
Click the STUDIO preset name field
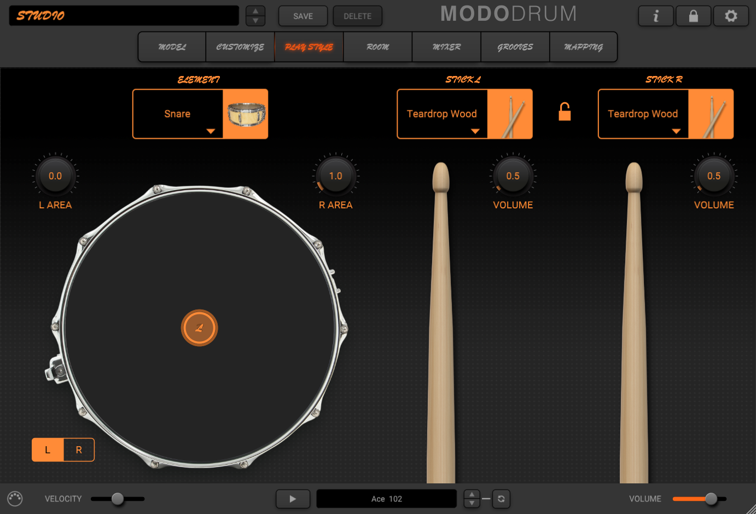point(124,16)
